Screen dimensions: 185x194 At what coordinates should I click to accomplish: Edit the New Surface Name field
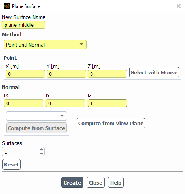point(24,25)
